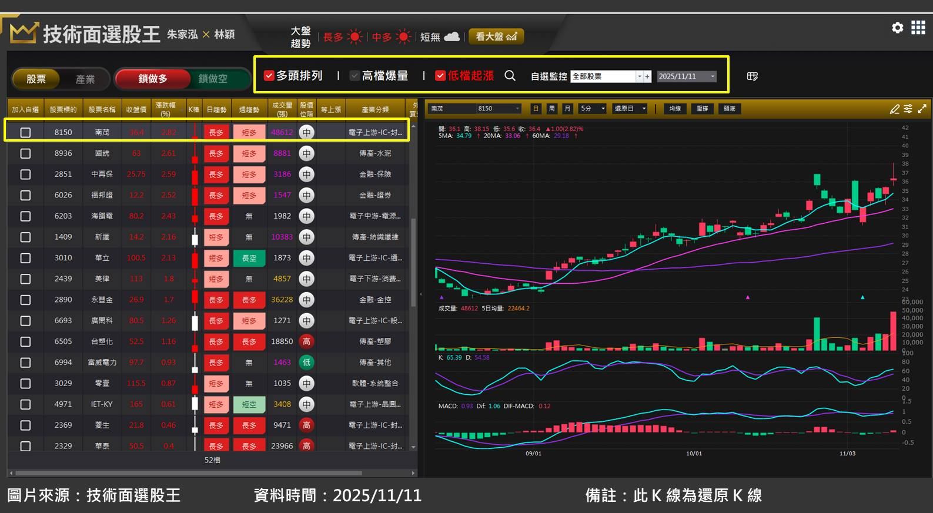Click the stock list horizontal scrollbar
This screenshot has height=513, width=933.
click(188, 472)
